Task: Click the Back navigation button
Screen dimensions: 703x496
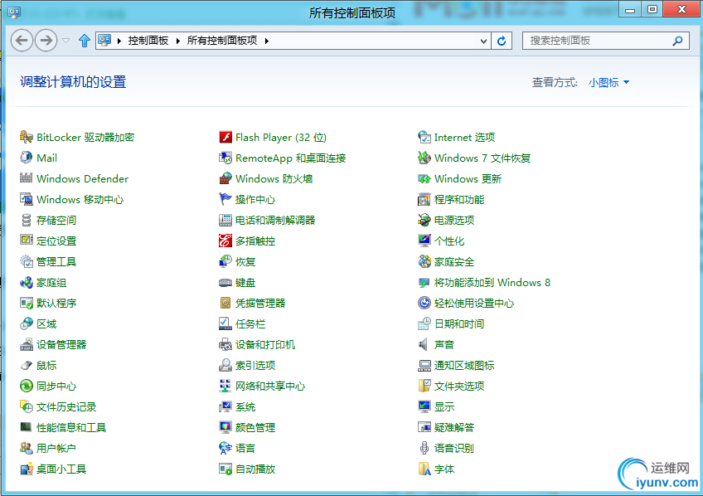Action: [x=22, y=41]
